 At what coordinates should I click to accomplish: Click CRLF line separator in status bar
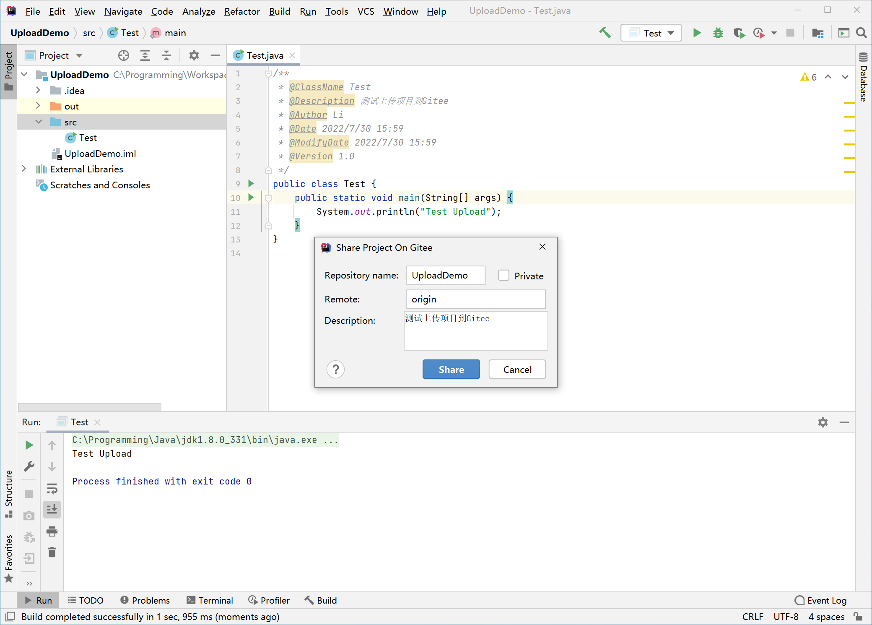(753, 617)
